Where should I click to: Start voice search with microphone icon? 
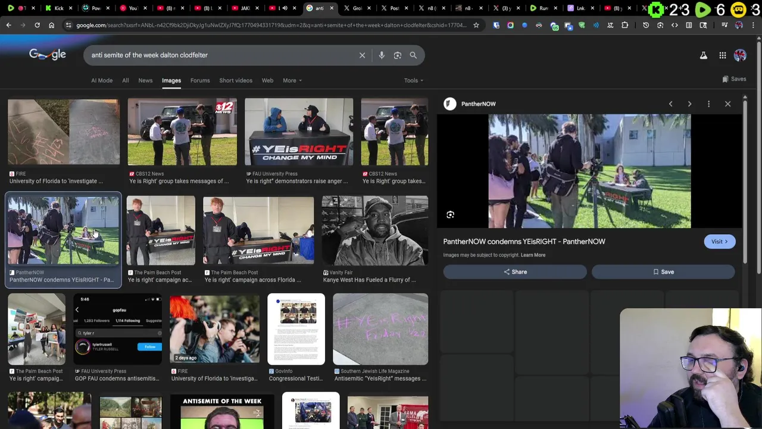pyautogui.click(x=382, y=55)
